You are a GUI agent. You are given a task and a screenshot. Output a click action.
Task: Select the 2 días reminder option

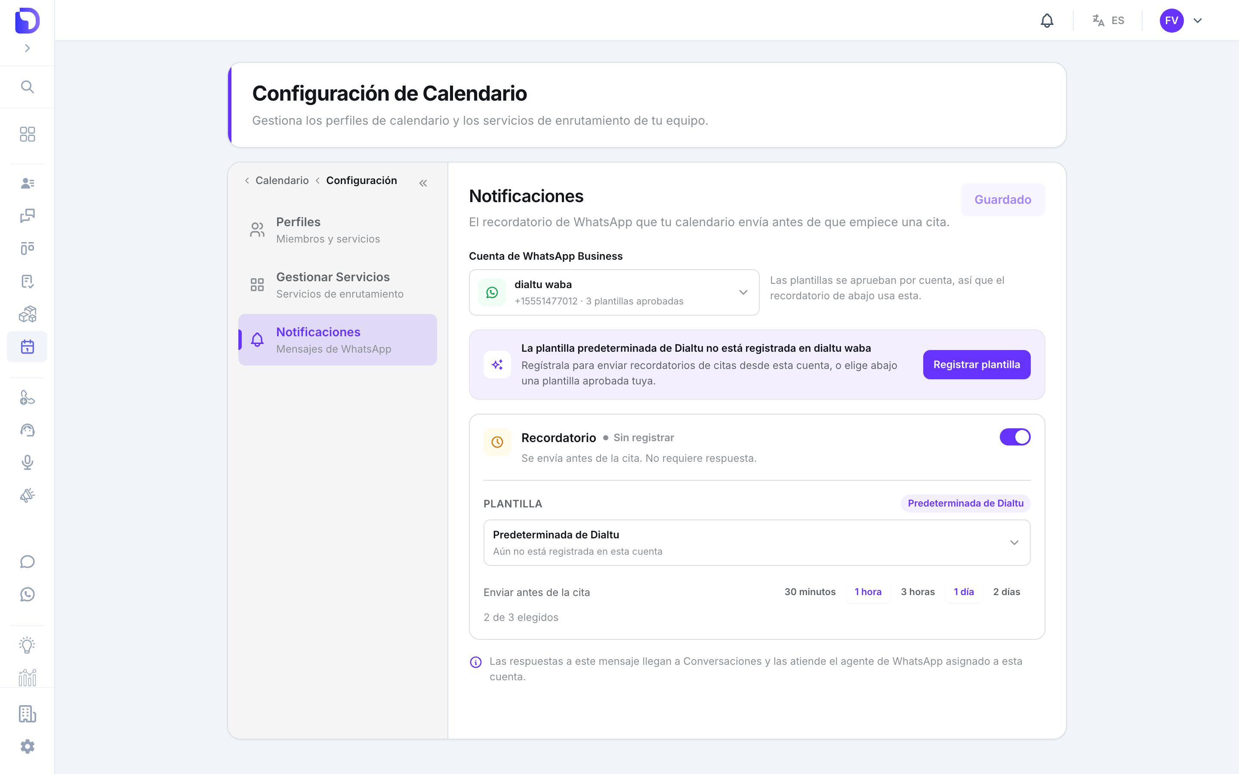(1007, 592)
